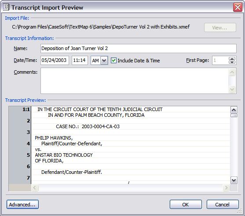Screen dimensions: 245x216
Task: Confirm import with the OK button
Action: click(186, 205)
